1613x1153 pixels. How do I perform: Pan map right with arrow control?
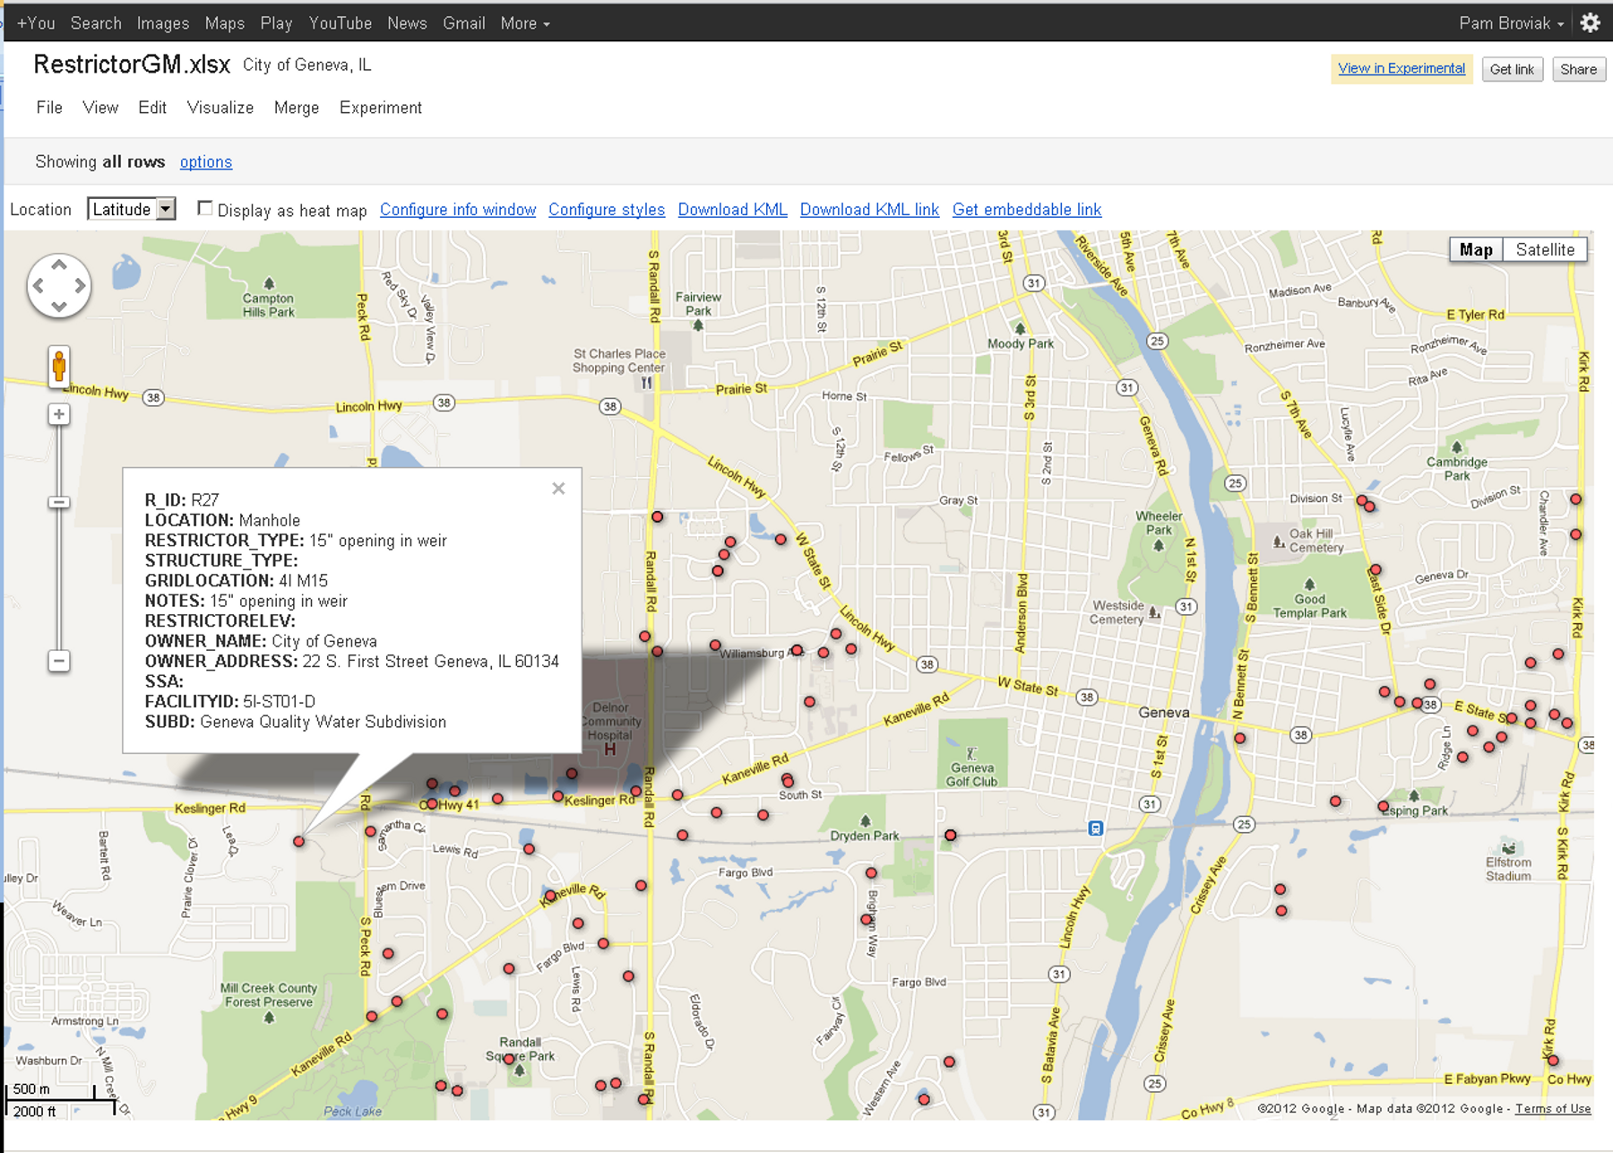[81, 286]
